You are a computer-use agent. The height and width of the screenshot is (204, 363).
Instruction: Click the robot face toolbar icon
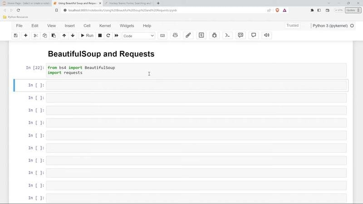[175, 35]
